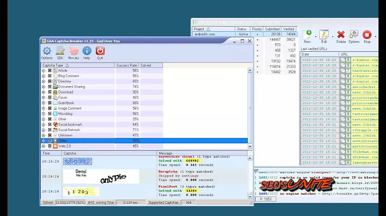386x216 pixels.
Task: Expand the Image Comment tree node
Action: pyautogui.click(x=43, y=108)
